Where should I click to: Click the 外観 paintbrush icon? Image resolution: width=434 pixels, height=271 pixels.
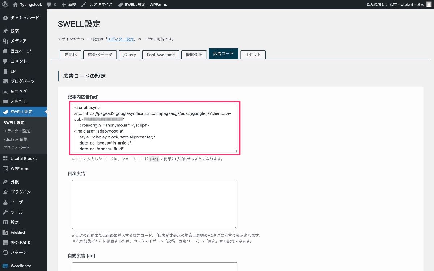coord(5,182)
